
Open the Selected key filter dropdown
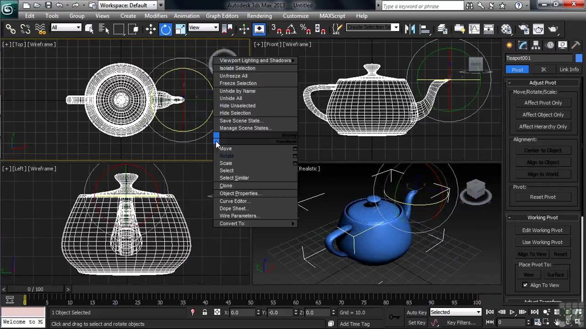pos(455,312)
